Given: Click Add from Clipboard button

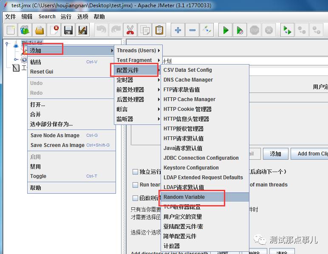Looking at the screenshot, I should pyautogui.click(x=310, y=154).
